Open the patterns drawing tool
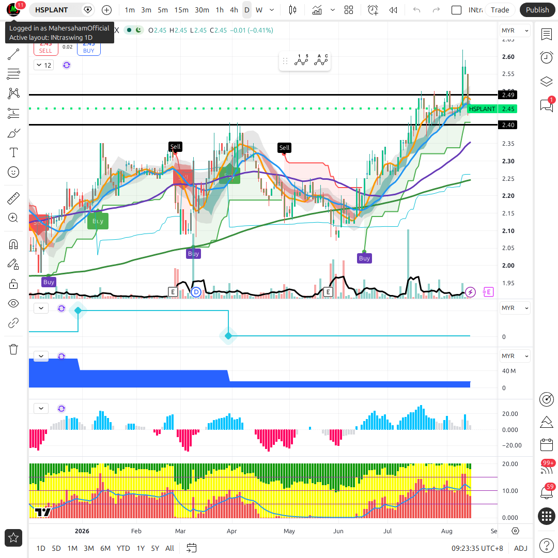This screenshot has width=558, height=558. 13,93
